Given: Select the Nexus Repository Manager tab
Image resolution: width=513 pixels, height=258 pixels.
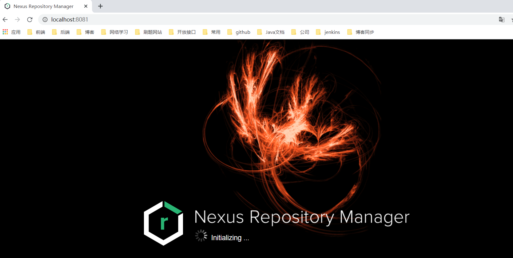Looking at the screenshot, I should pos(43,6).
